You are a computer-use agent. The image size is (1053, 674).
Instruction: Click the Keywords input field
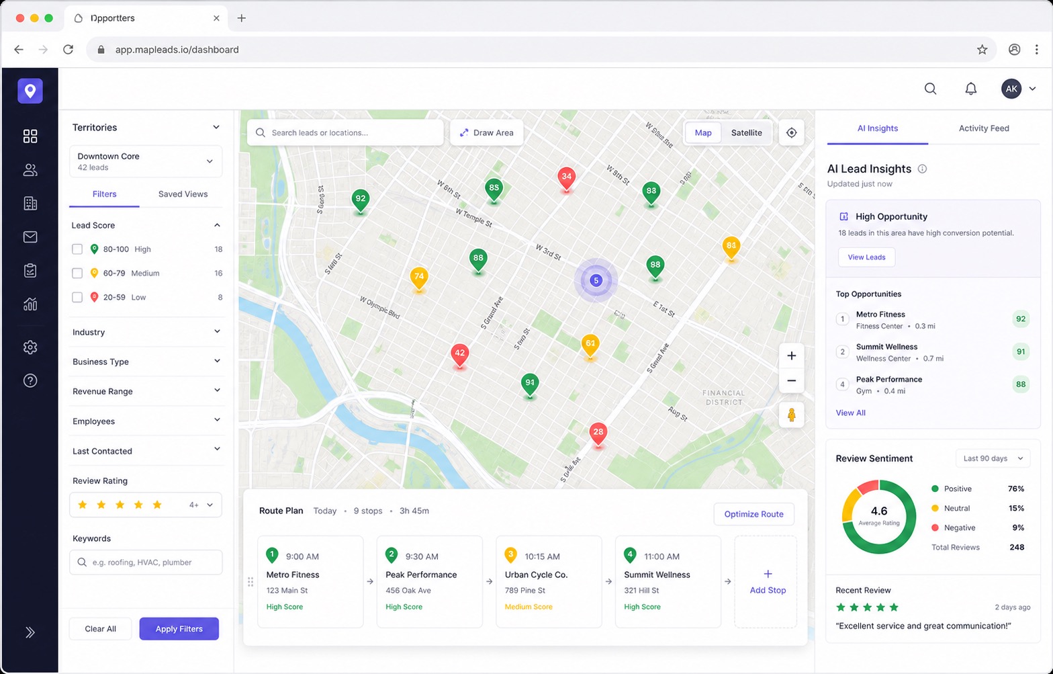click(146, 562)
